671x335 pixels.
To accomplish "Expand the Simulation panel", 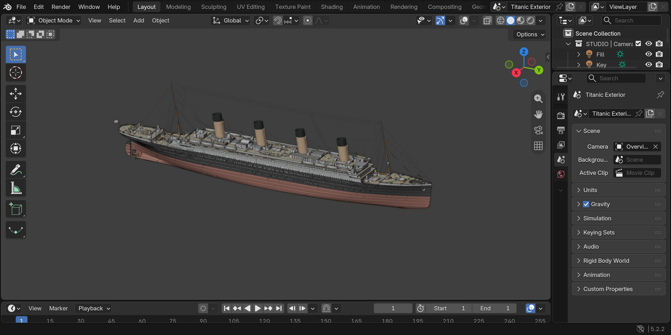I will 618,218.
